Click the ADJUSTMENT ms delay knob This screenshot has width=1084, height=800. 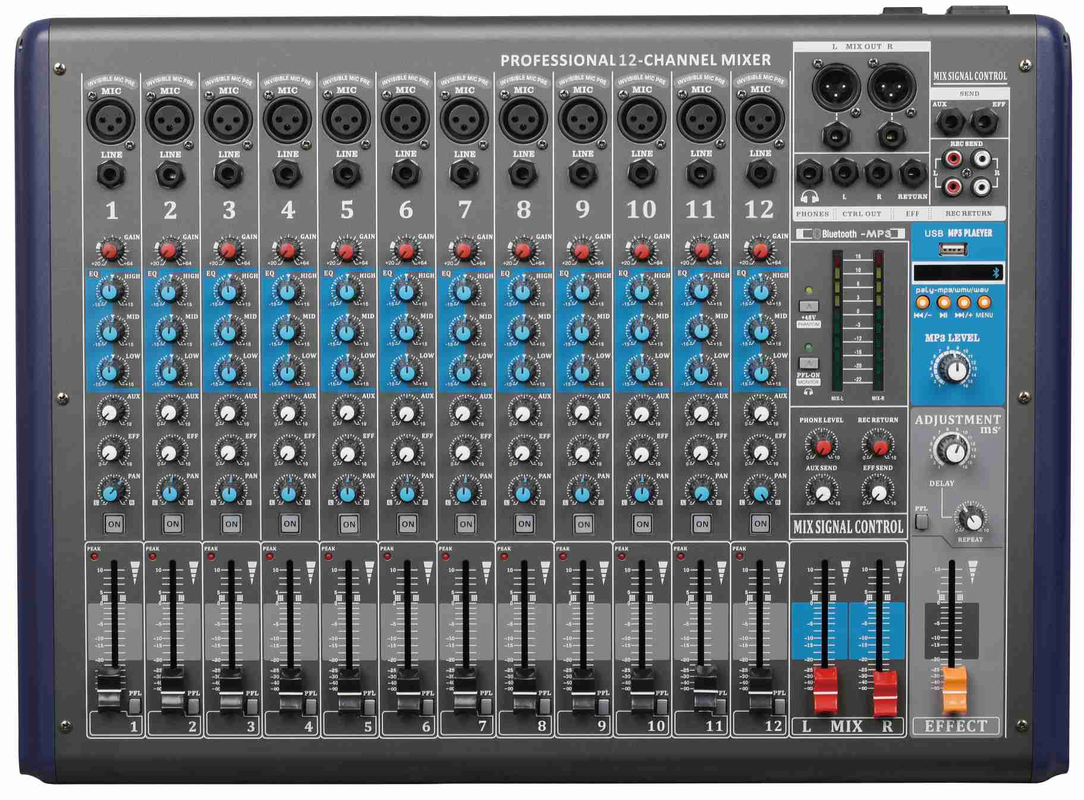coord(954,451)
